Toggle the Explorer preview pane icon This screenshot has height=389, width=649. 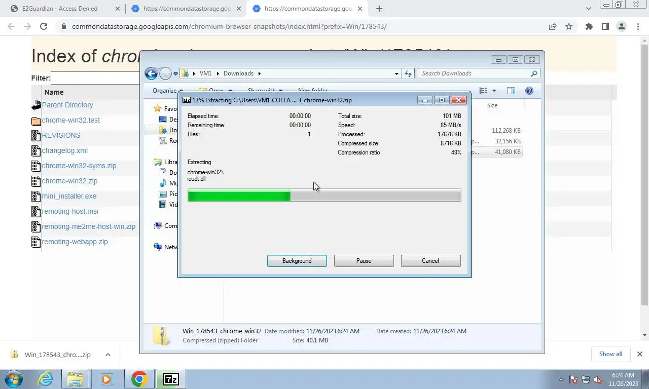[x=511, y=91]
